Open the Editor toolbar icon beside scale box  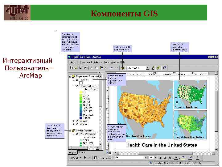coord(153,68)
